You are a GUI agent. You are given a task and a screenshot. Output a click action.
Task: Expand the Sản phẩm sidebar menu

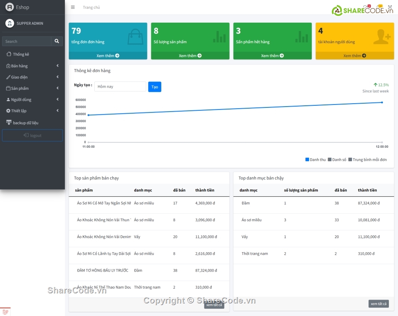point(32,89)
